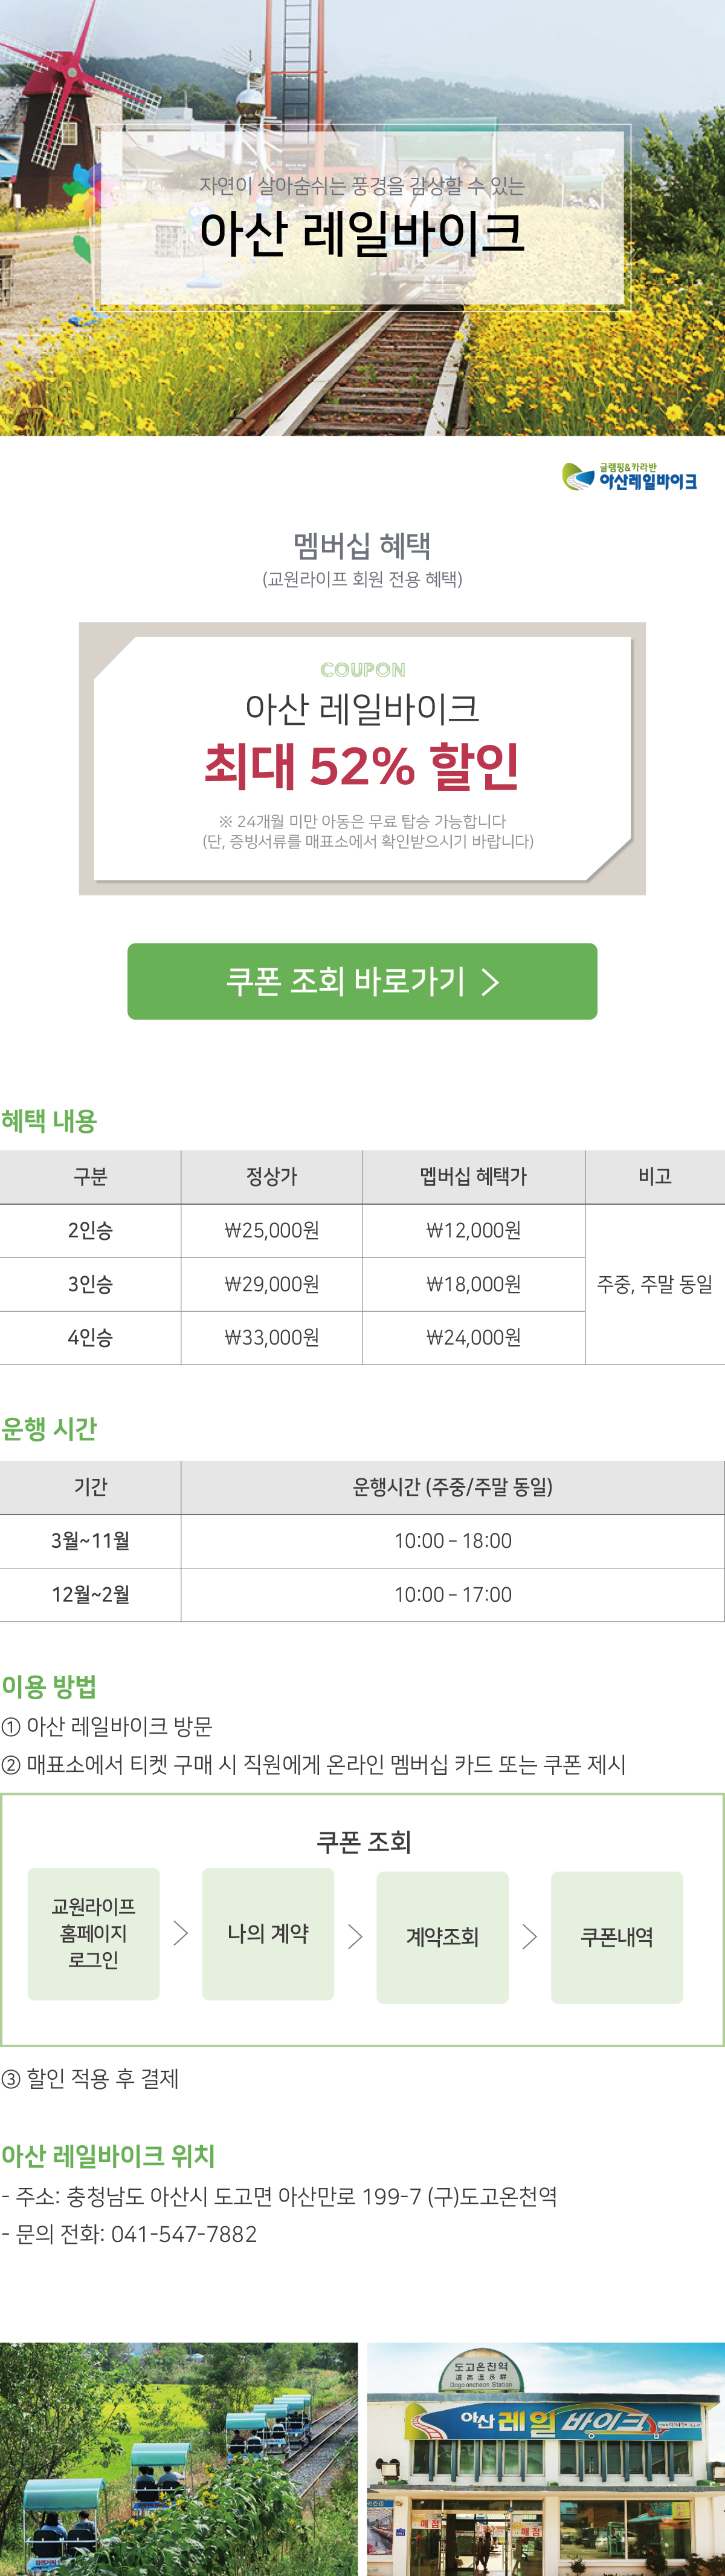Screen dimensions: 725x2576
Task: Click the 아산 레일바이크 hero banner title
Action: click(361, 232)
